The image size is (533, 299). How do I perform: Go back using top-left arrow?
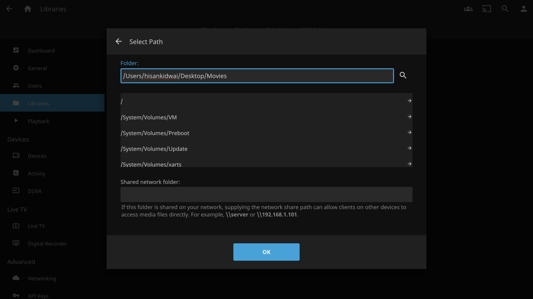coord(9,9)
